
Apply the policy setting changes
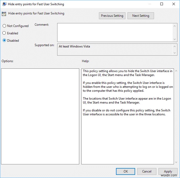pyautogui.click(x=168, y=171)
